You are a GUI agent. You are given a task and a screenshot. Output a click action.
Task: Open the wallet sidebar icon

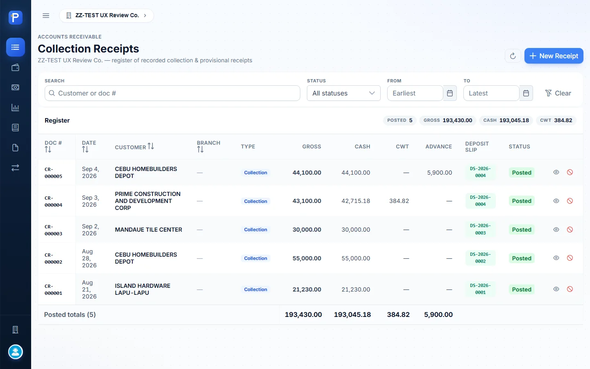(x=16, y=67)
